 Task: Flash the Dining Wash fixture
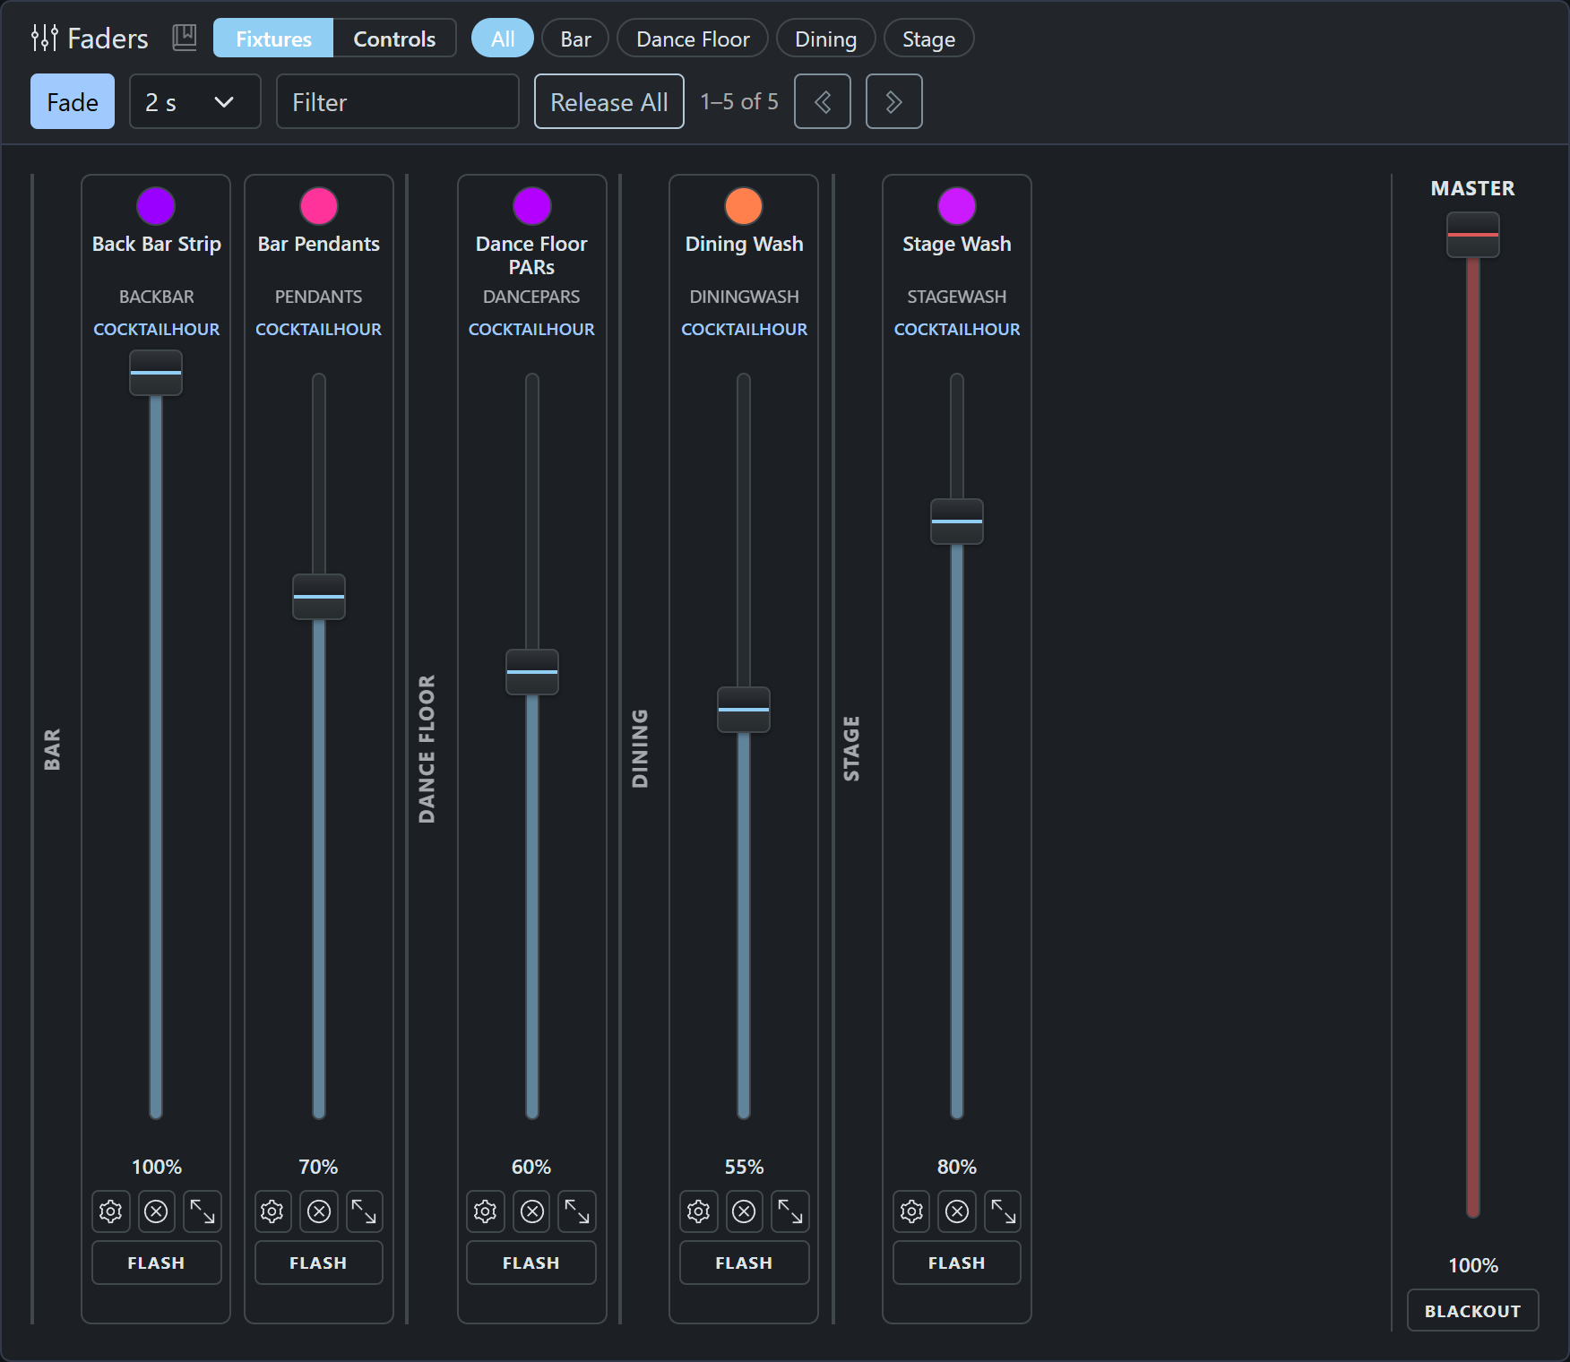[x=744, y=1263]
